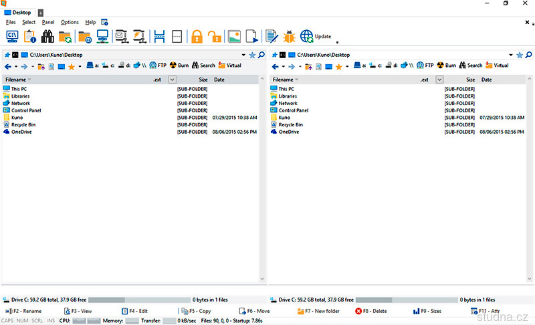This screenshot has height=325, width=535.
Task: Sort left panel by Date column header
Action: click(x=219, y=80)
